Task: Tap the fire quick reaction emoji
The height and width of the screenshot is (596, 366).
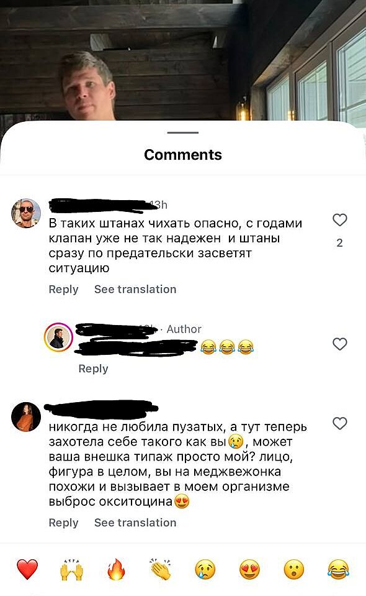Action: click(116, 569)
